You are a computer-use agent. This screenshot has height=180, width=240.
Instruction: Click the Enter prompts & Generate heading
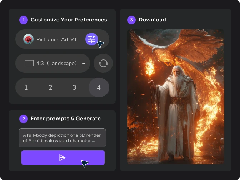click(66, 119)
